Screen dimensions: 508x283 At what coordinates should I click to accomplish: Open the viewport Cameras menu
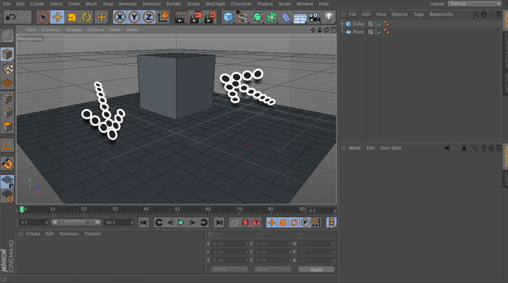click(51, 30)
